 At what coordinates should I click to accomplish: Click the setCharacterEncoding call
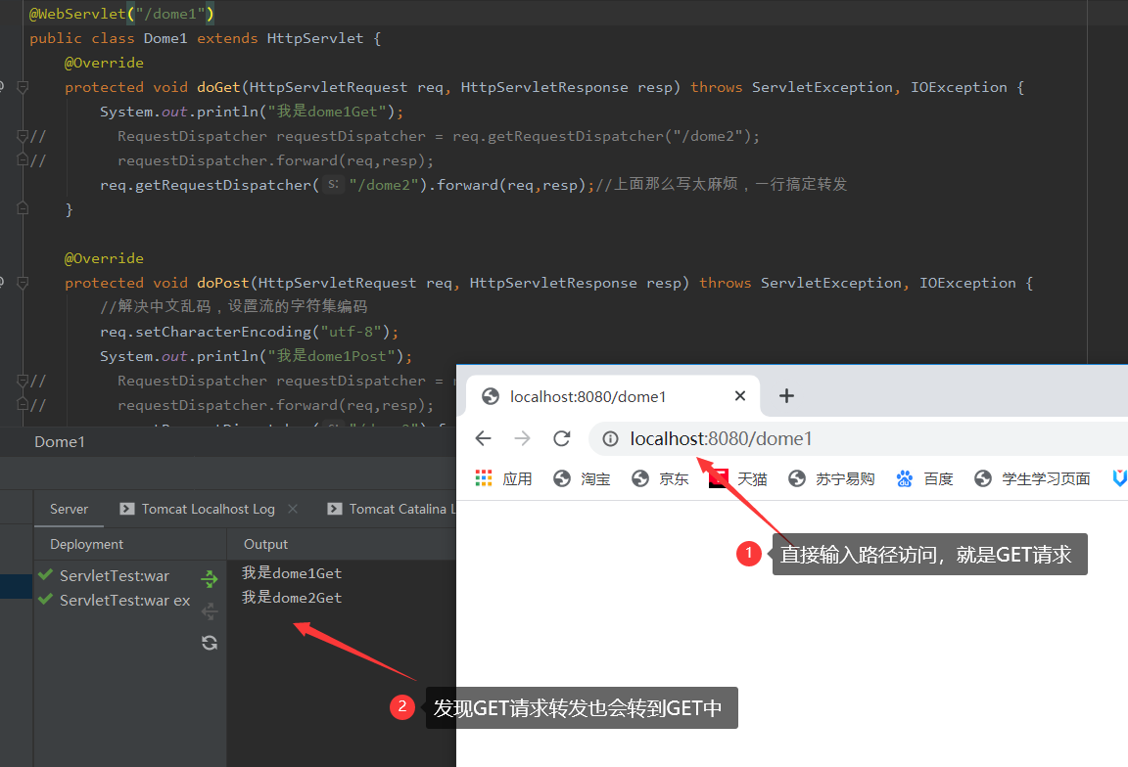(223, 332)
